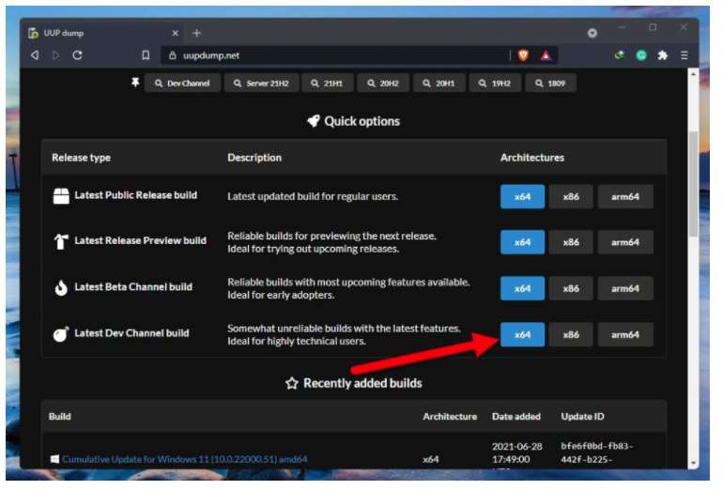723x490 pixels.
Task: Open the browser hamburger menu
Action: (x=685, y=55)
